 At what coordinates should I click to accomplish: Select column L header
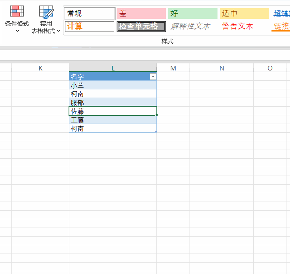coord(113,68)
